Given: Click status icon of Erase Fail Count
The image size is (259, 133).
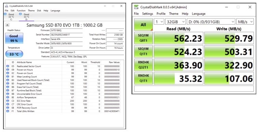Looking at the screenshot, I should 8,87.
